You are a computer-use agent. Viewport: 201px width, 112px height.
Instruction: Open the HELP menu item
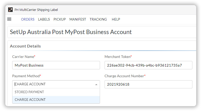click(116, 19)
